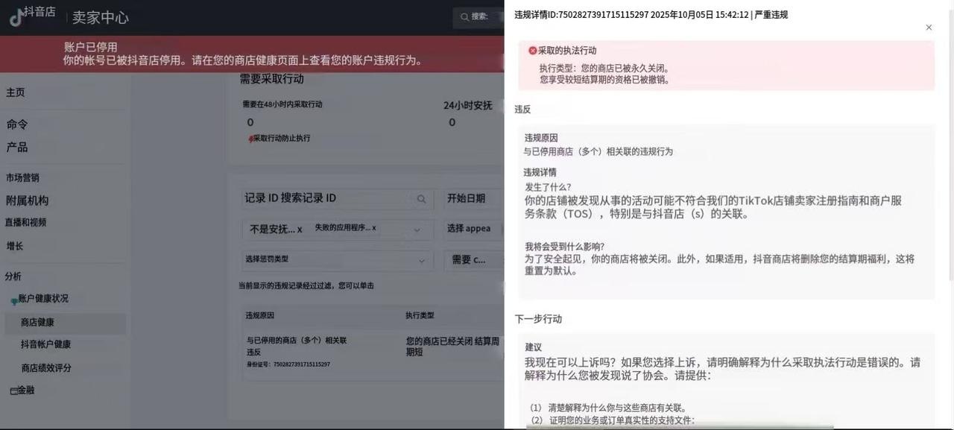Click the TikTok logo in the header

16,18
